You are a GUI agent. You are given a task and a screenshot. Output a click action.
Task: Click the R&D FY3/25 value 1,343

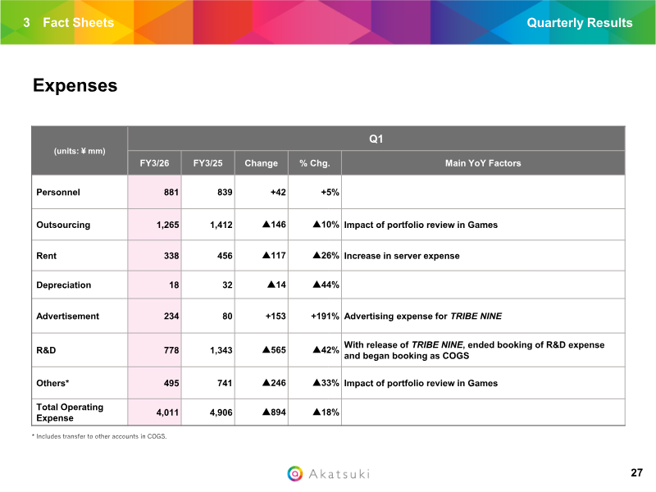pyautogui.click(x=219, y=350)
